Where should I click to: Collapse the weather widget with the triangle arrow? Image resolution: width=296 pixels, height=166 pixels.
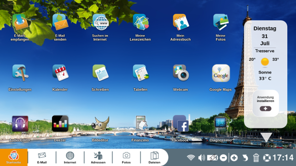[x=266, y=137]
